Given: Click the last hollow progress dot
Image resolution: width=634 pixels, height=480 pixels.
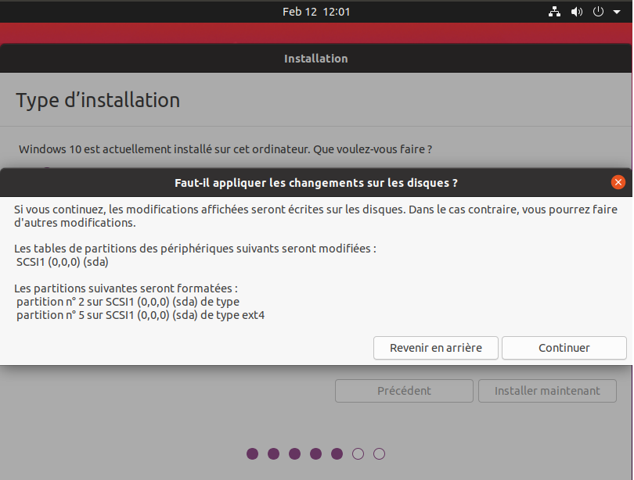Looking at the screenshot, I should tap(379, 453).
